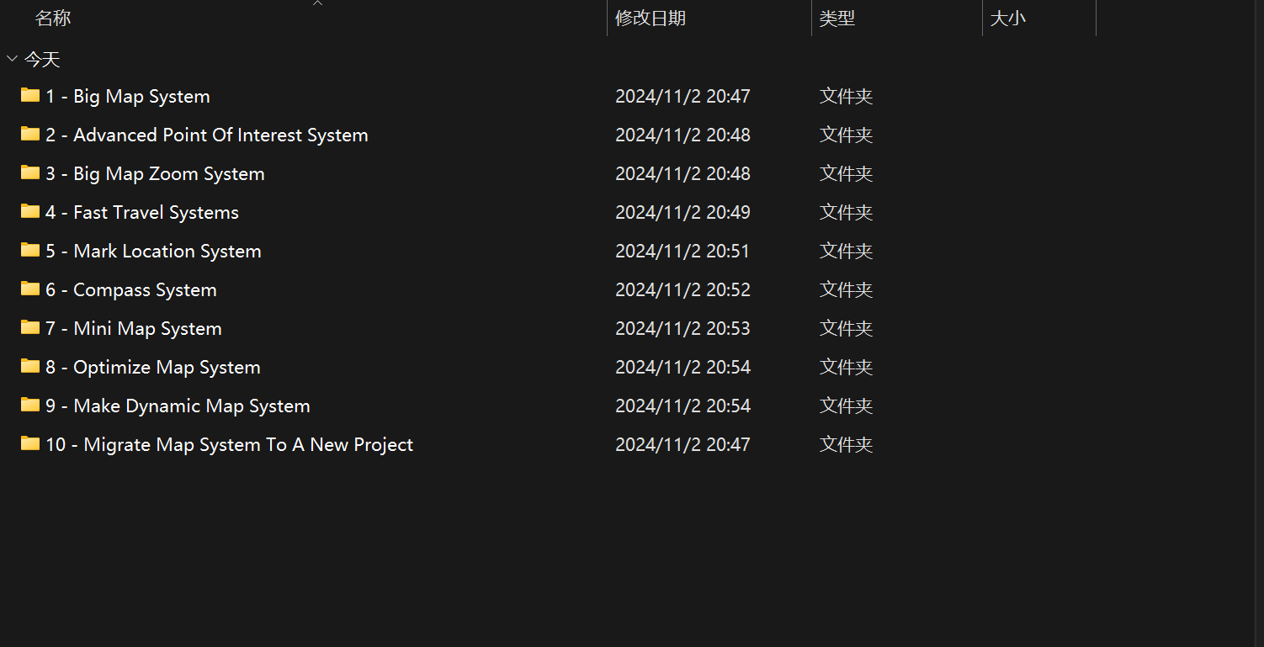Select the Big Map Zoom System folder icon

click(30, 172)
